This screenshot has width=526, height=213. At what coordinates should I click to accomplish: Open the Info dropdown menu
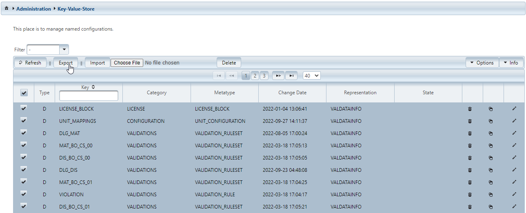[511, 63]
